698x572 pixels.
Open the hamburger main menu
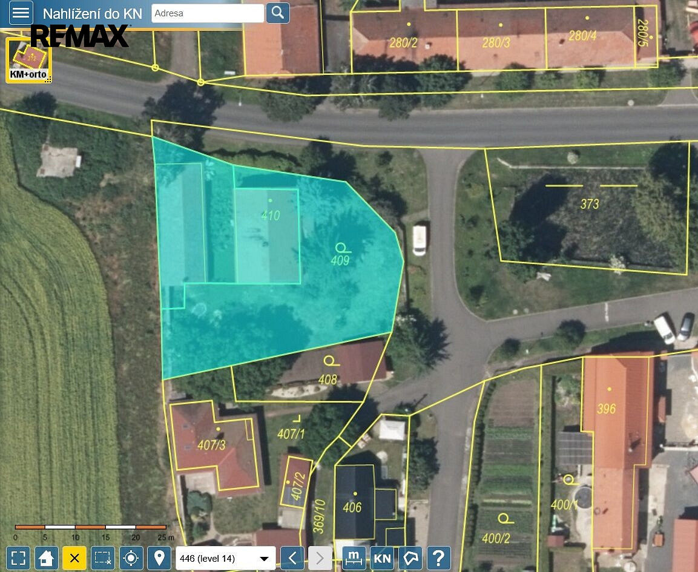[x=21, y=12]
